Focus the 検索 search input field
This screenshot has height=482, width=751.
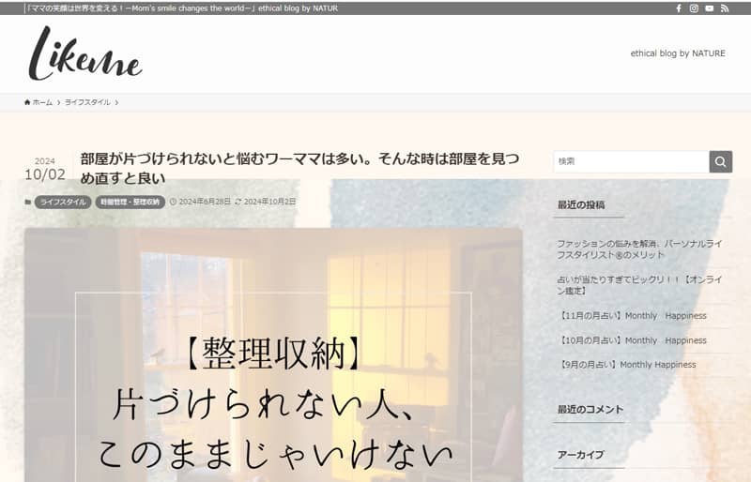point(631,161)
